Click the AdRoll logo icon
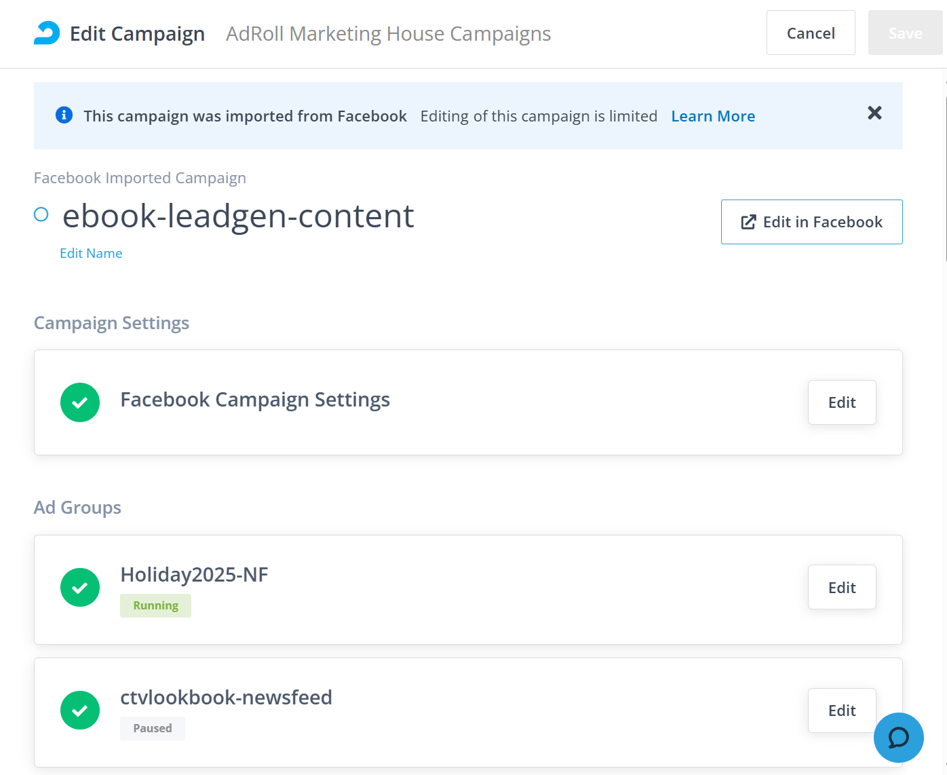947x775 pixels. point(47,33)
